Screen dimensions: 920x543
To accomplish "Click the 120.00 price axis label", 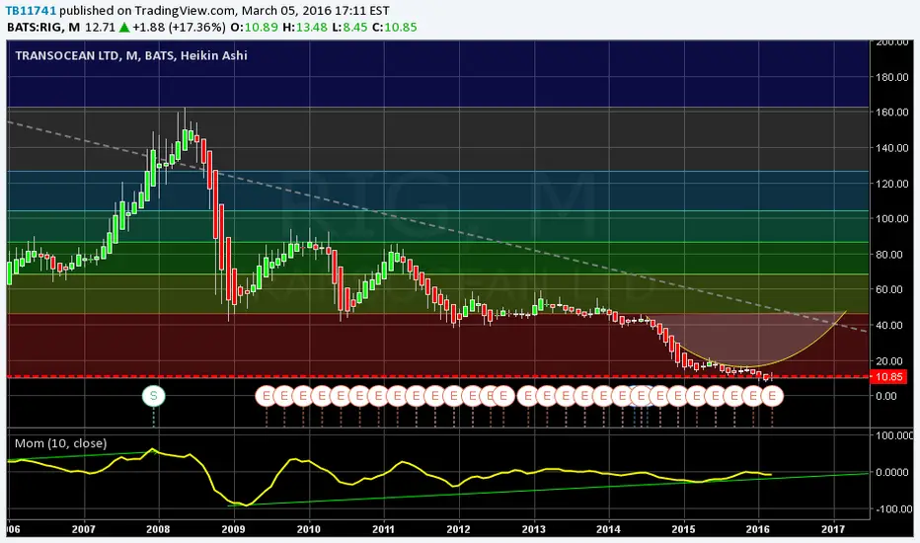I will click(x=892, y=184).
